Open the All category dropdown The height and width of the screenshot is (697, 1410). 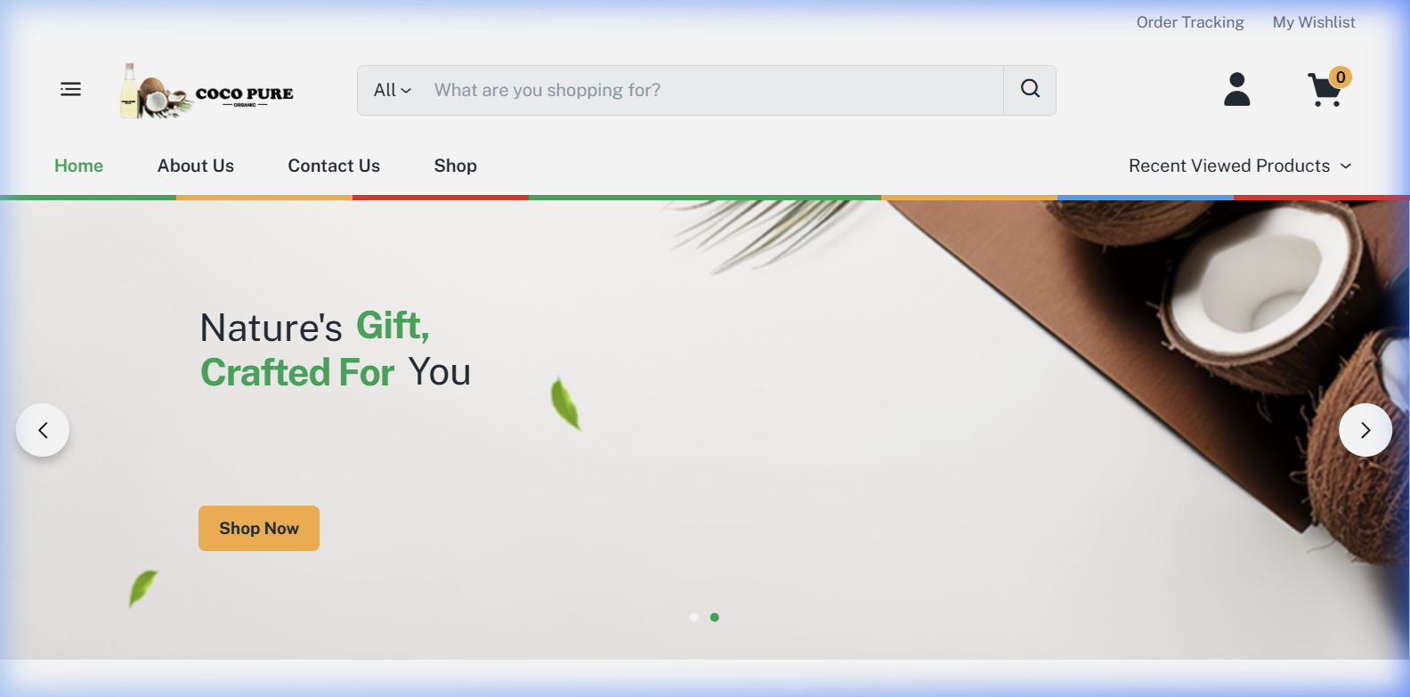click(393, 90)
